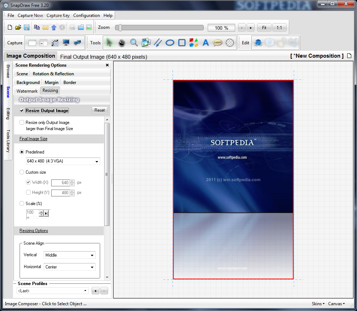Open the Scene Profiles <Last> dropdown
Image resolution: width=357 pixels, height=311 pixels.
point(52,291)
